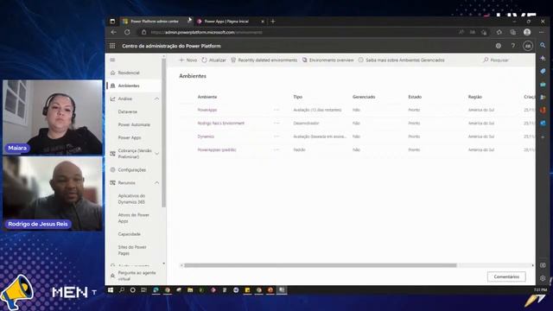Open Edge sidebar Outlook icon
The height and width of the screenshot is (311, 553).
[543, 124]
